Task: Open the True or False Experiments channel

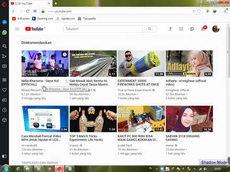Action: pyautogui.click(x=134, y=90)
